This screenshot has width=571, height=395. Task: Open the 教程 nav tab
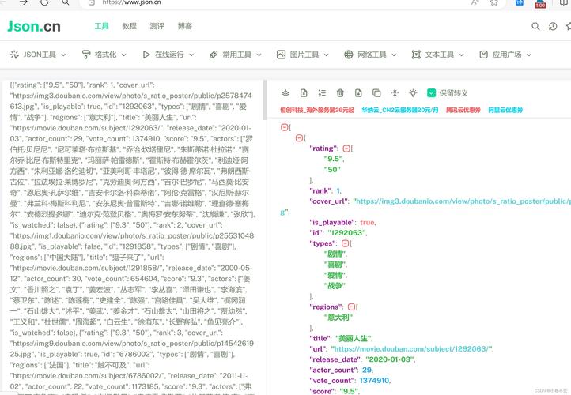coord(129,26)
